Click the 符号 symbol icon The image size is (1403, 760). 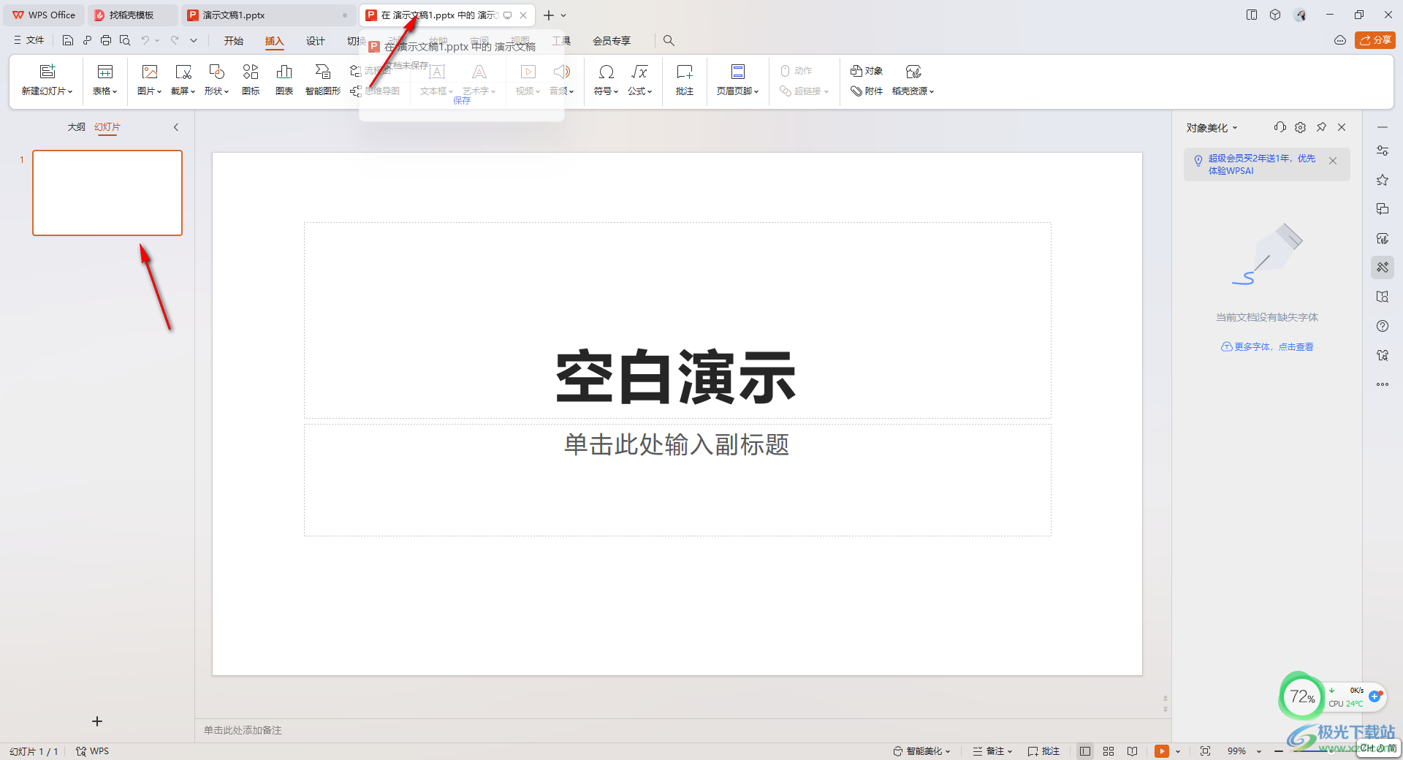(x=606, y=71)
